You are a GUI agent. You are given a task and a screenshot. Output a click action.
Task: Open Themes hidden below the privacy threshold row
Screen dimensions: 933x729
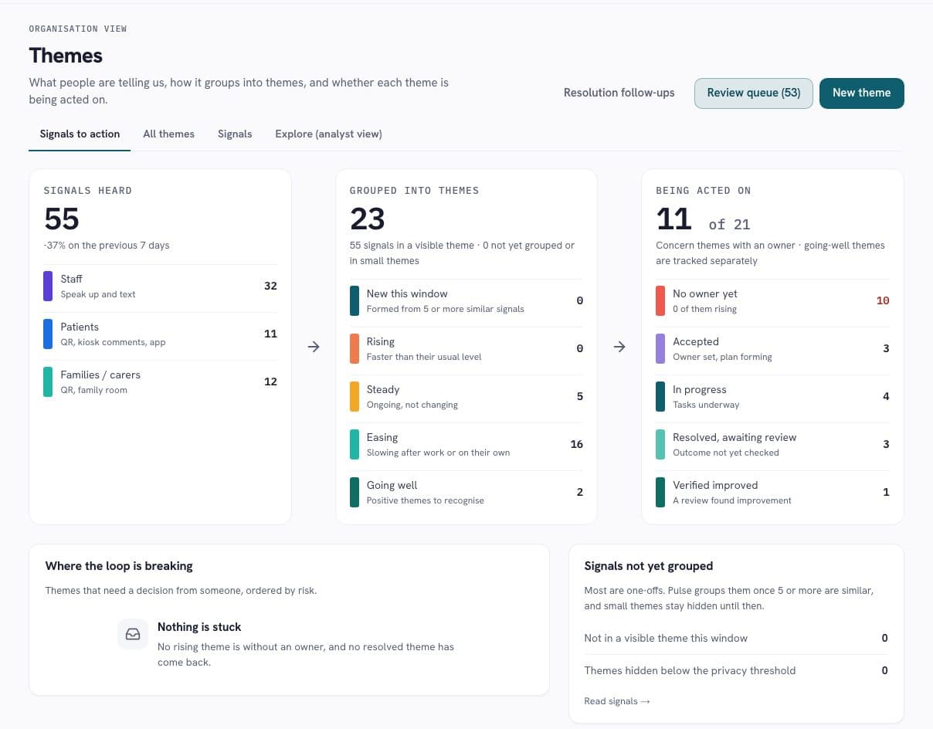click(x=736, y=670)
